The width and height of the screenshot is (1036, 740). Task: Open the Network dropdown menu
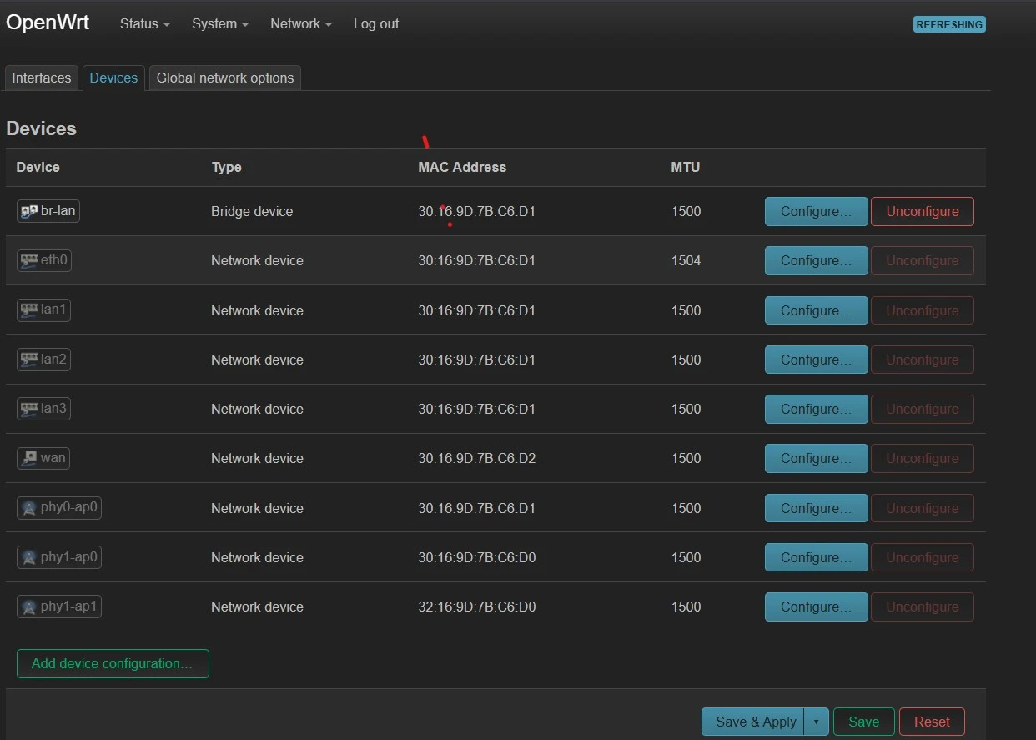point(301,23)
